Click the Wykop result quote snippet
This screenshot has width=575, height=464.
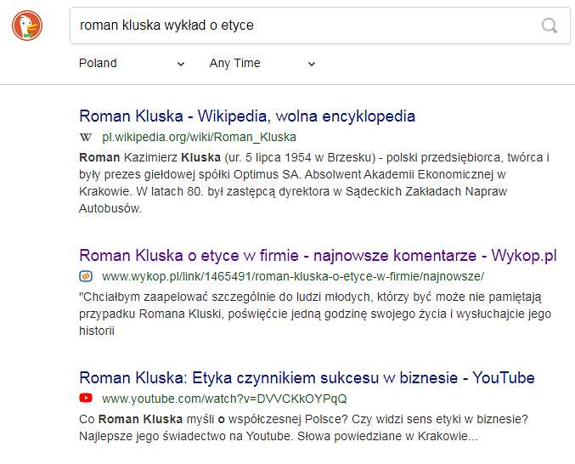(315, 314)
